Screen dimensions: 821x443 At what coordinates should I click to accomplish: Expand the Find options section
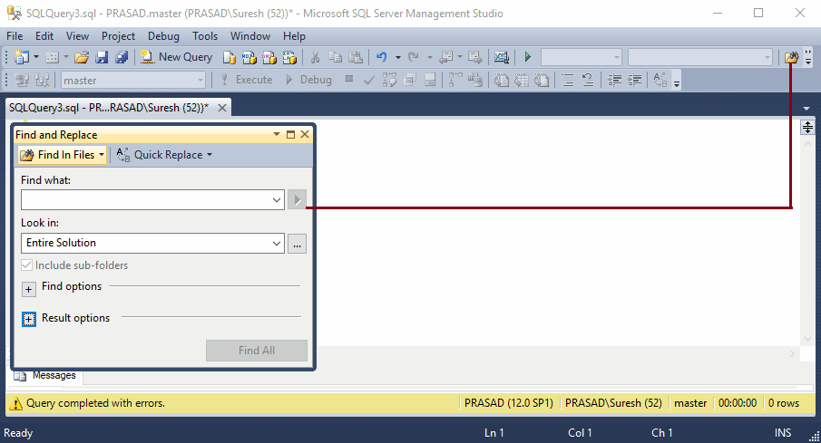[29, 289]
